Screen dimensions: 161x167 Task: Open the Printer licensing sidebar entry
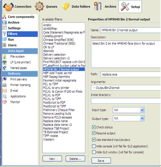20,85
